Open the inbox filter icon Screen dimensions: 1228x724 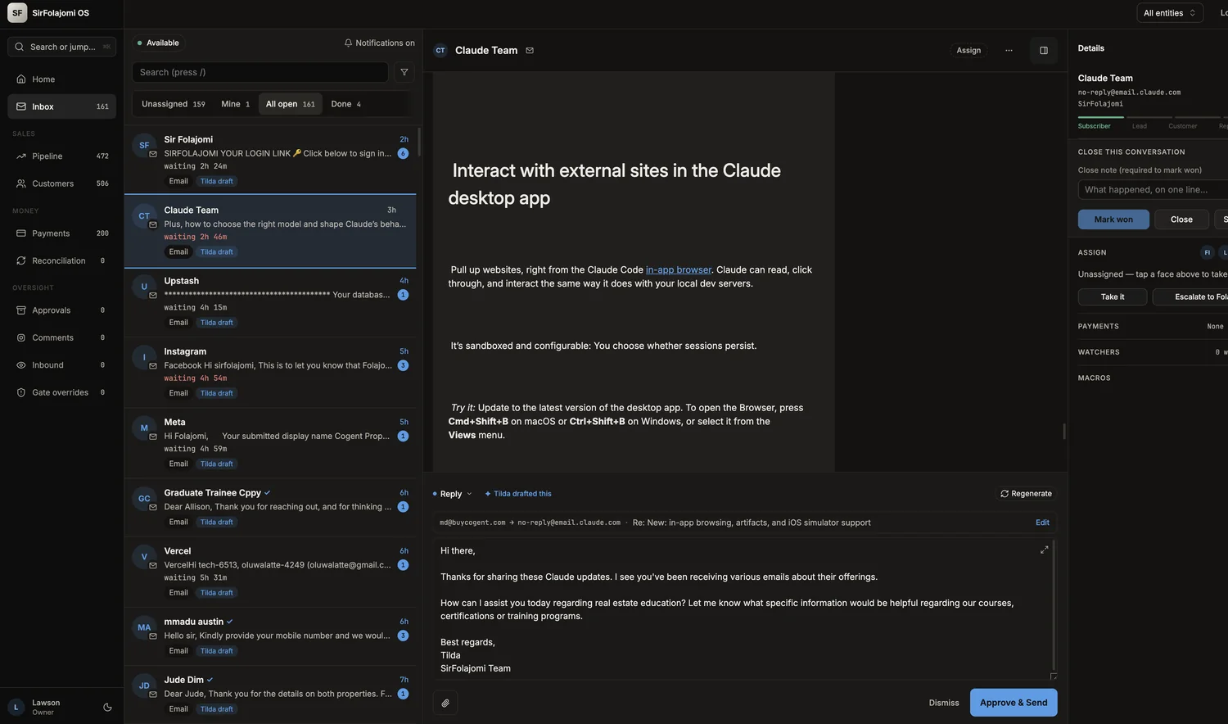404,72
